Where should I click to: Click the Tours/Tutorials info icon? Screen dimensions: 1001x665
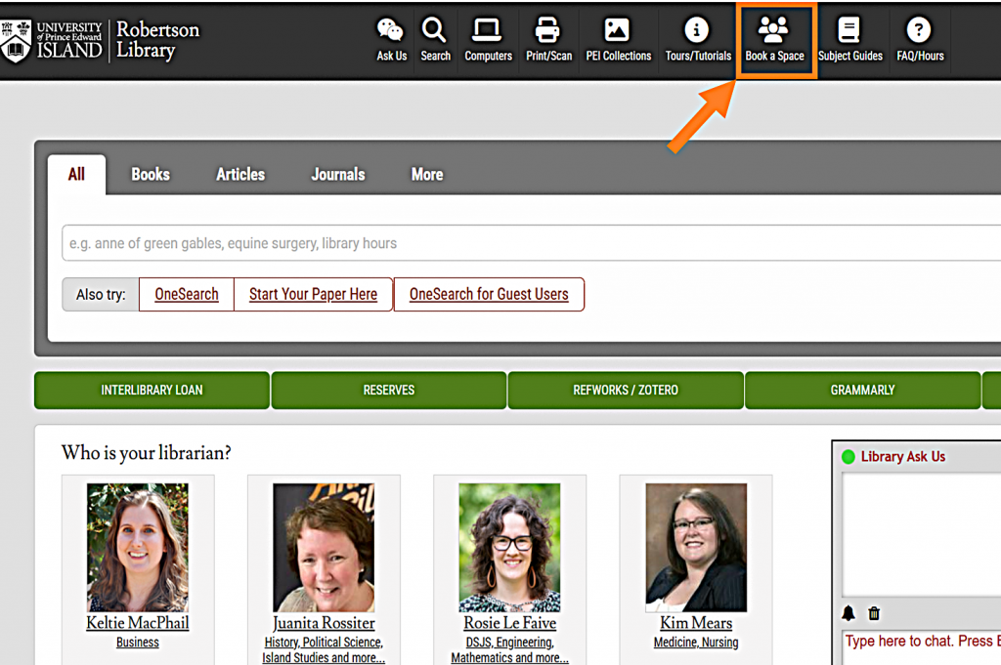click(x=697, y=31)
